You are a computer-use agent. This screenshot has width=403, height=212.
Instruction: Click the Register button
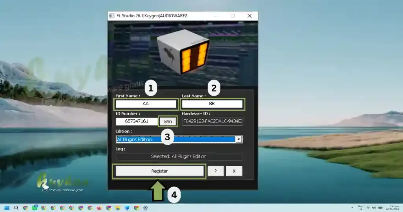coord(159,171)
